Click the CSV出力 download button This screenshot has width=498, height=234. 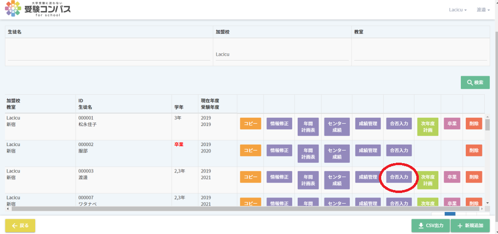pyautogui.click(x=431, y=226)
